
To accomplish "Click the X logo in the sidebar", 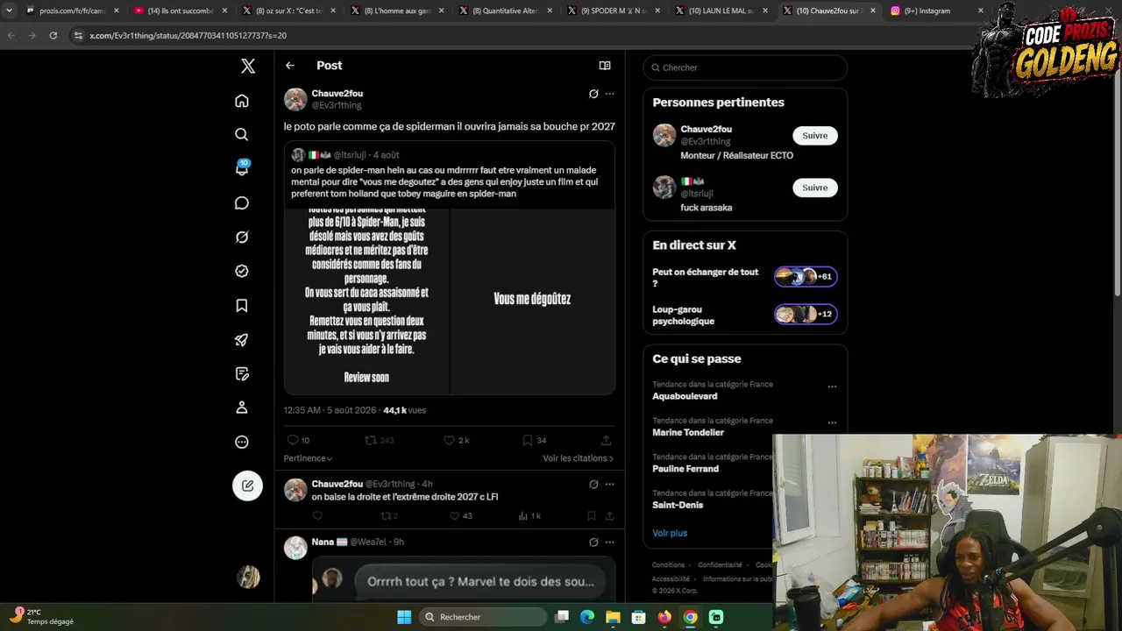I will point(248,66).
